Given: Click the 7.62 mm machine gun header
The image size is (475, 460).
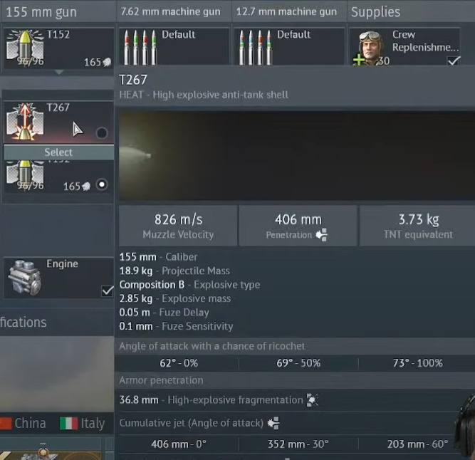Looking at the screenshot, I should click(170, 12).
